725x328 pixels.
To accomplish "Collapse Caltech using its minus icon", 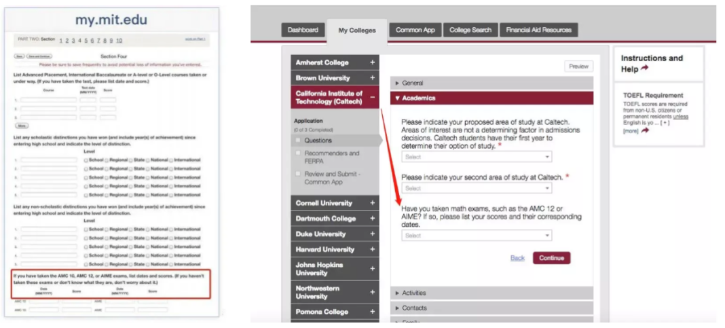I will coord(372,98).
